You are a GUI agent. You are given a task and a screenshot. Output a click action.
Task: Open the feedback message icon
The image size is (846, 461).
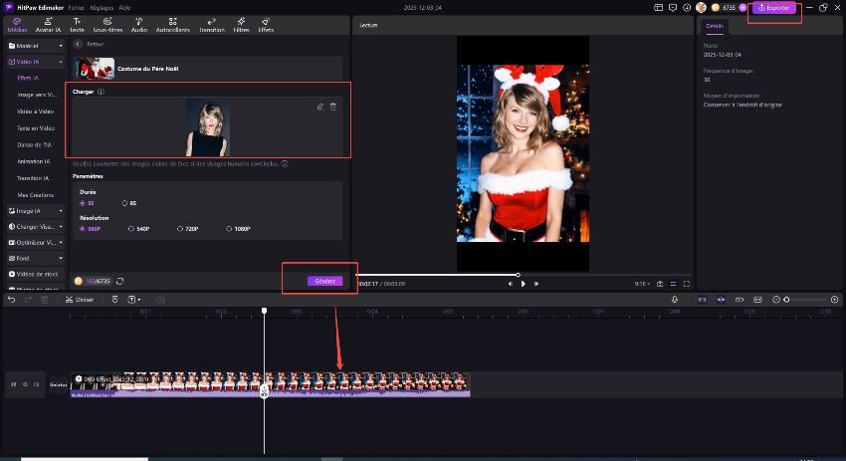[x=672, y=8]
